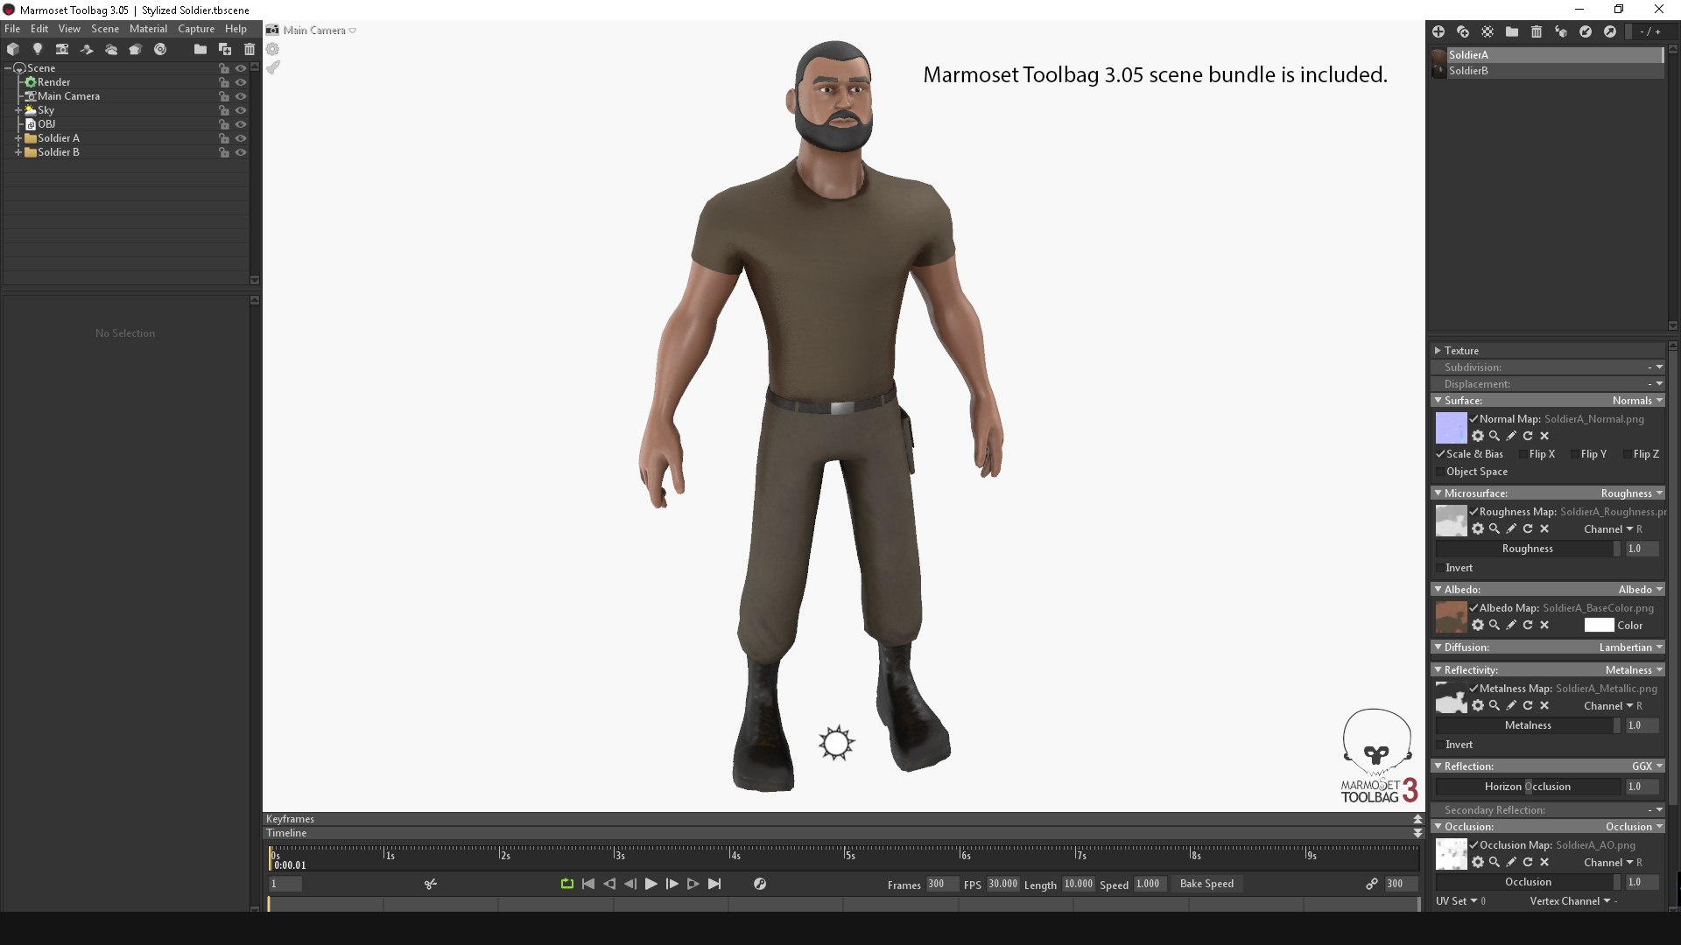This screenshot has height=945, width=1681.
Task: Open the Material menu
Action: click(148, 29)
